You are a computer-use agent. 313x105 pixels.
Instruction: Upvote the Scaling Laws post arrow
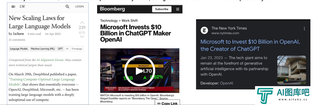(82, 23)
